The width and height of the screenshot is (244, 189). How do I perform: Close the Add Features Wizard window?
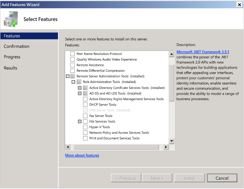click(x=239, y=5)
